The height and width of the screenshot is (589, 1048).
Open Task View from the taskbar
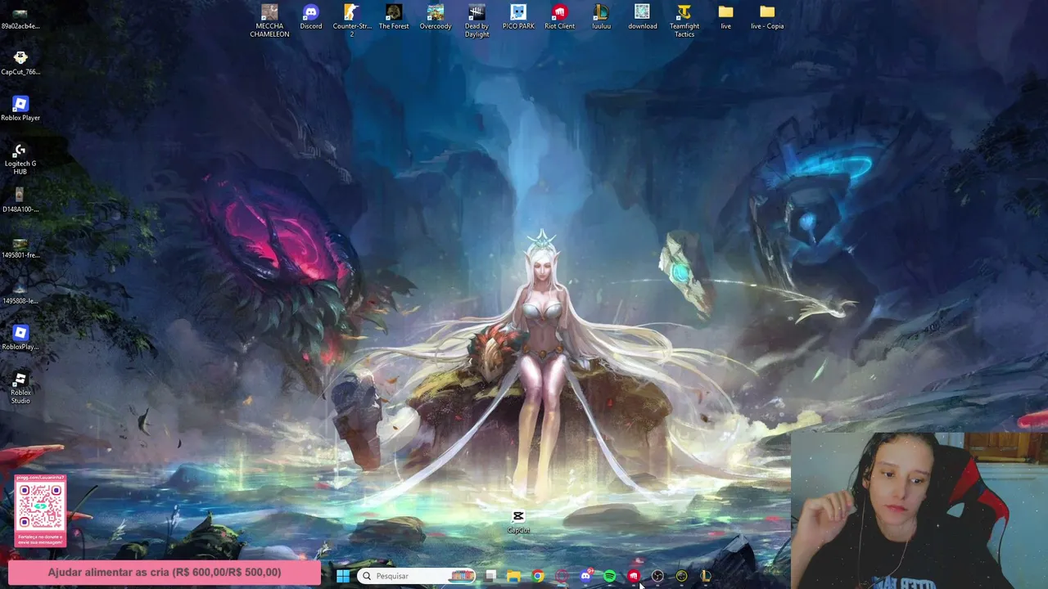click(x=490, y=576)
